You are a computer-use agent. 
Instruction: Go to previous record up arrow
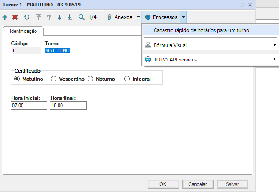tap(49, 17)
